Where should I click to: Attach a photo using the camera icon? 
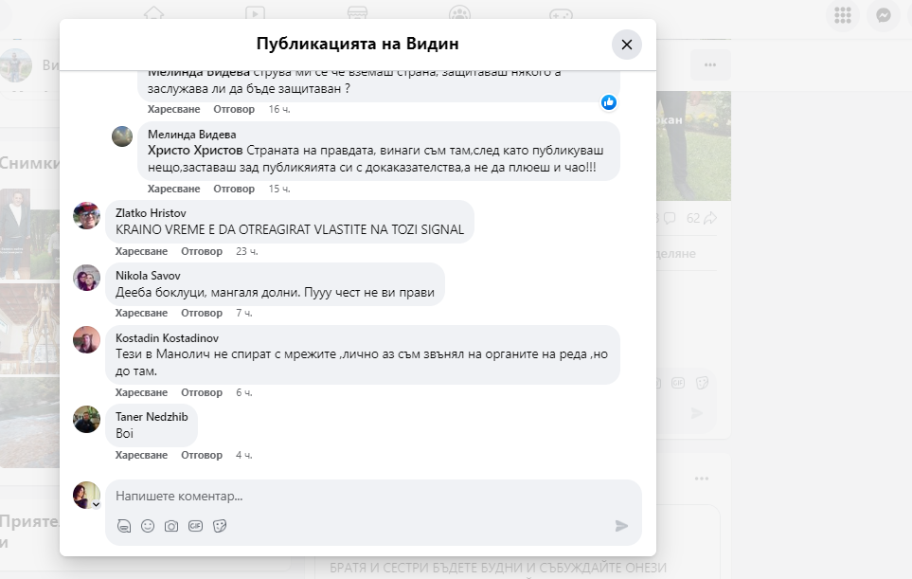(x=171, y=526)
